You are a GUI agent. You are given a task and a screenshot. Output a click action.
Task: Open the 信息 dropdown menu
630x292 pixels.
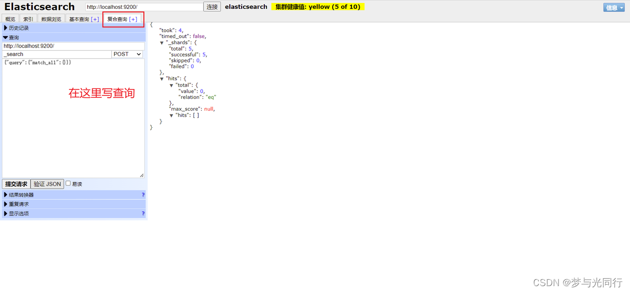(x=614, y=7)
